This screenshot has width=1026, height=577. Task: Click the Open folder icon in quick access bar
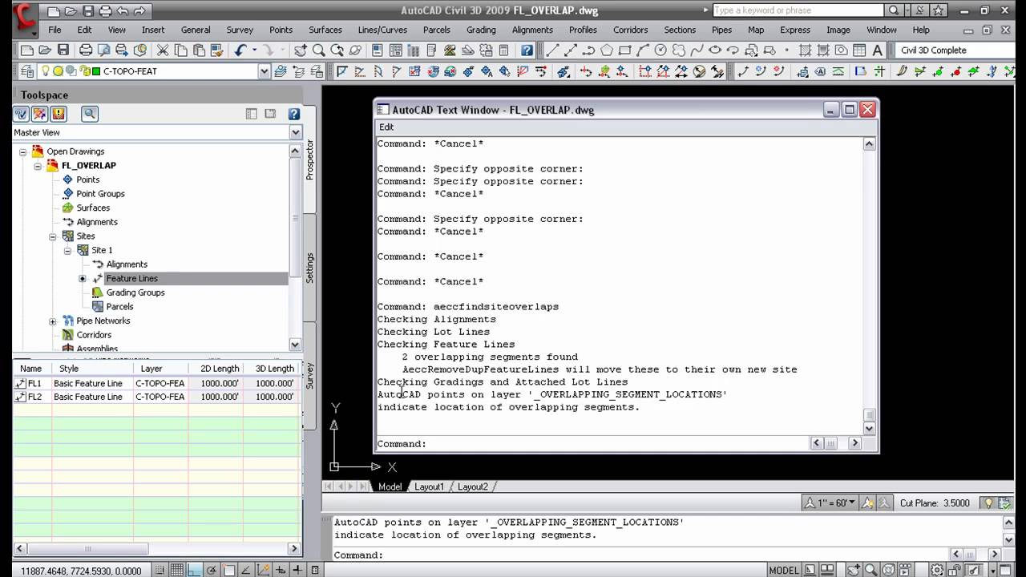[x=70, y=11]
